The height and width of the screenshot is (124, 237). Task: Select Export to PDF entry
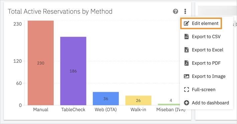tap(207, 63)
